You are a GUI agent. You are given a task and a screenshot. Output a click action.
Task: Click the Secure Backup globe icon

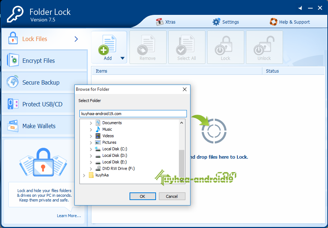click(12, 82)
